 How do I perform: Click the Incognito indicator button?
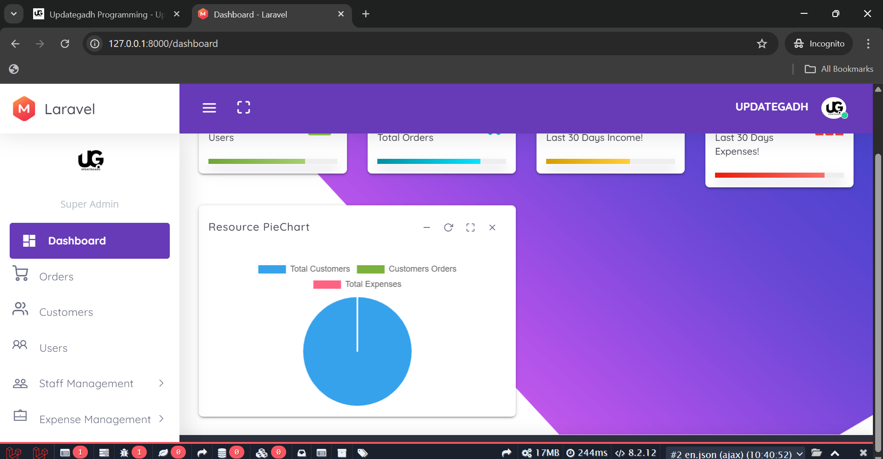coord(819,44)
